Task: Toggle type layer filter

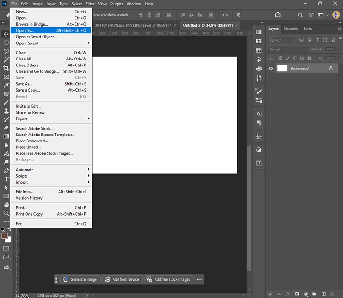Action: coord(317,40)
